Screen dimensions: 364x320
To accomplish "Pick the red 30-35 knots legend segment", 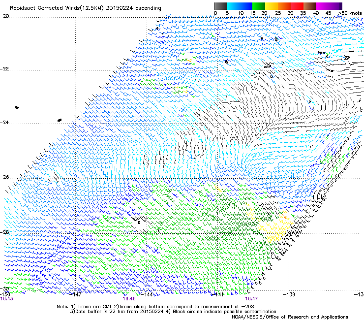I will [297, 6].
